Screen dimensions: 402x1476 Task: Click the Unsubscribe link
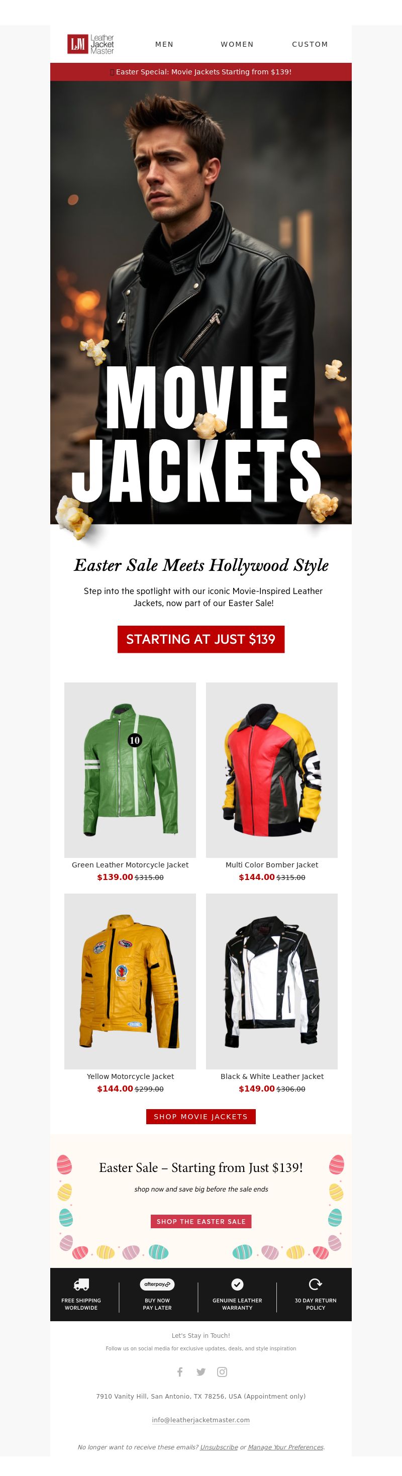click(219, 1447)
